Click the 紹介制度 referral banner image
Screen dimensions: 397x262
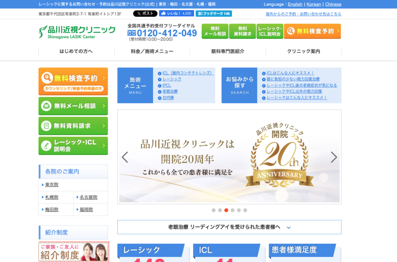(74, 252)
